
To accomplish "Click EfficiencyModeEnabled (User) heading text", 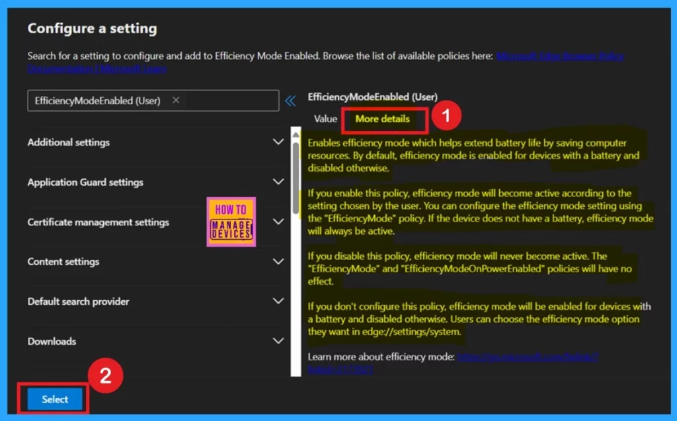I will click(x=373, y=96).
